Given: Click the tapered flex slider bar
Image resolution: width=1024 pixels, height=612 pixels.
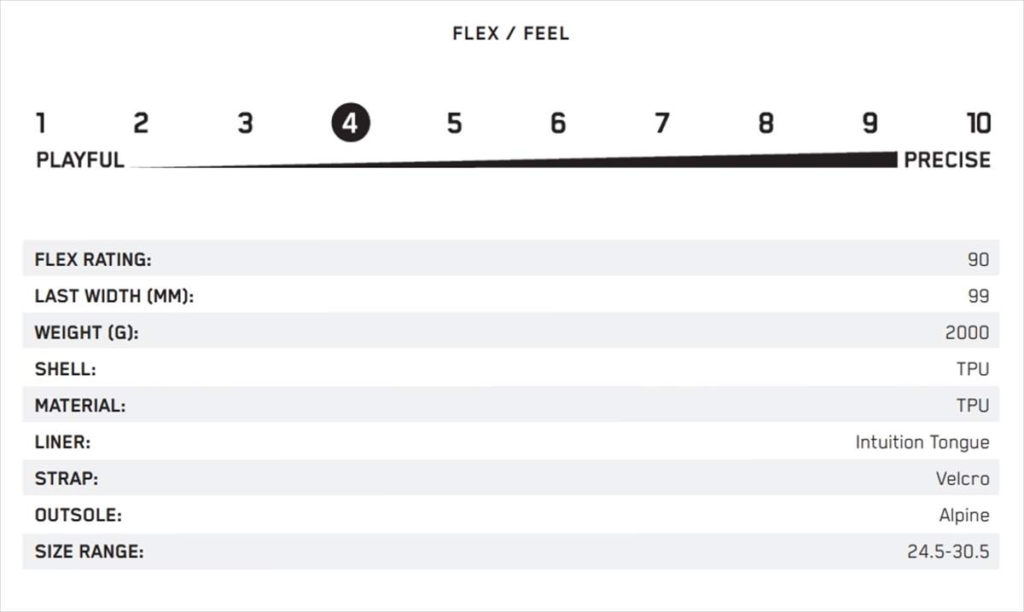Looking at the screenshot, I should (597, 162).
